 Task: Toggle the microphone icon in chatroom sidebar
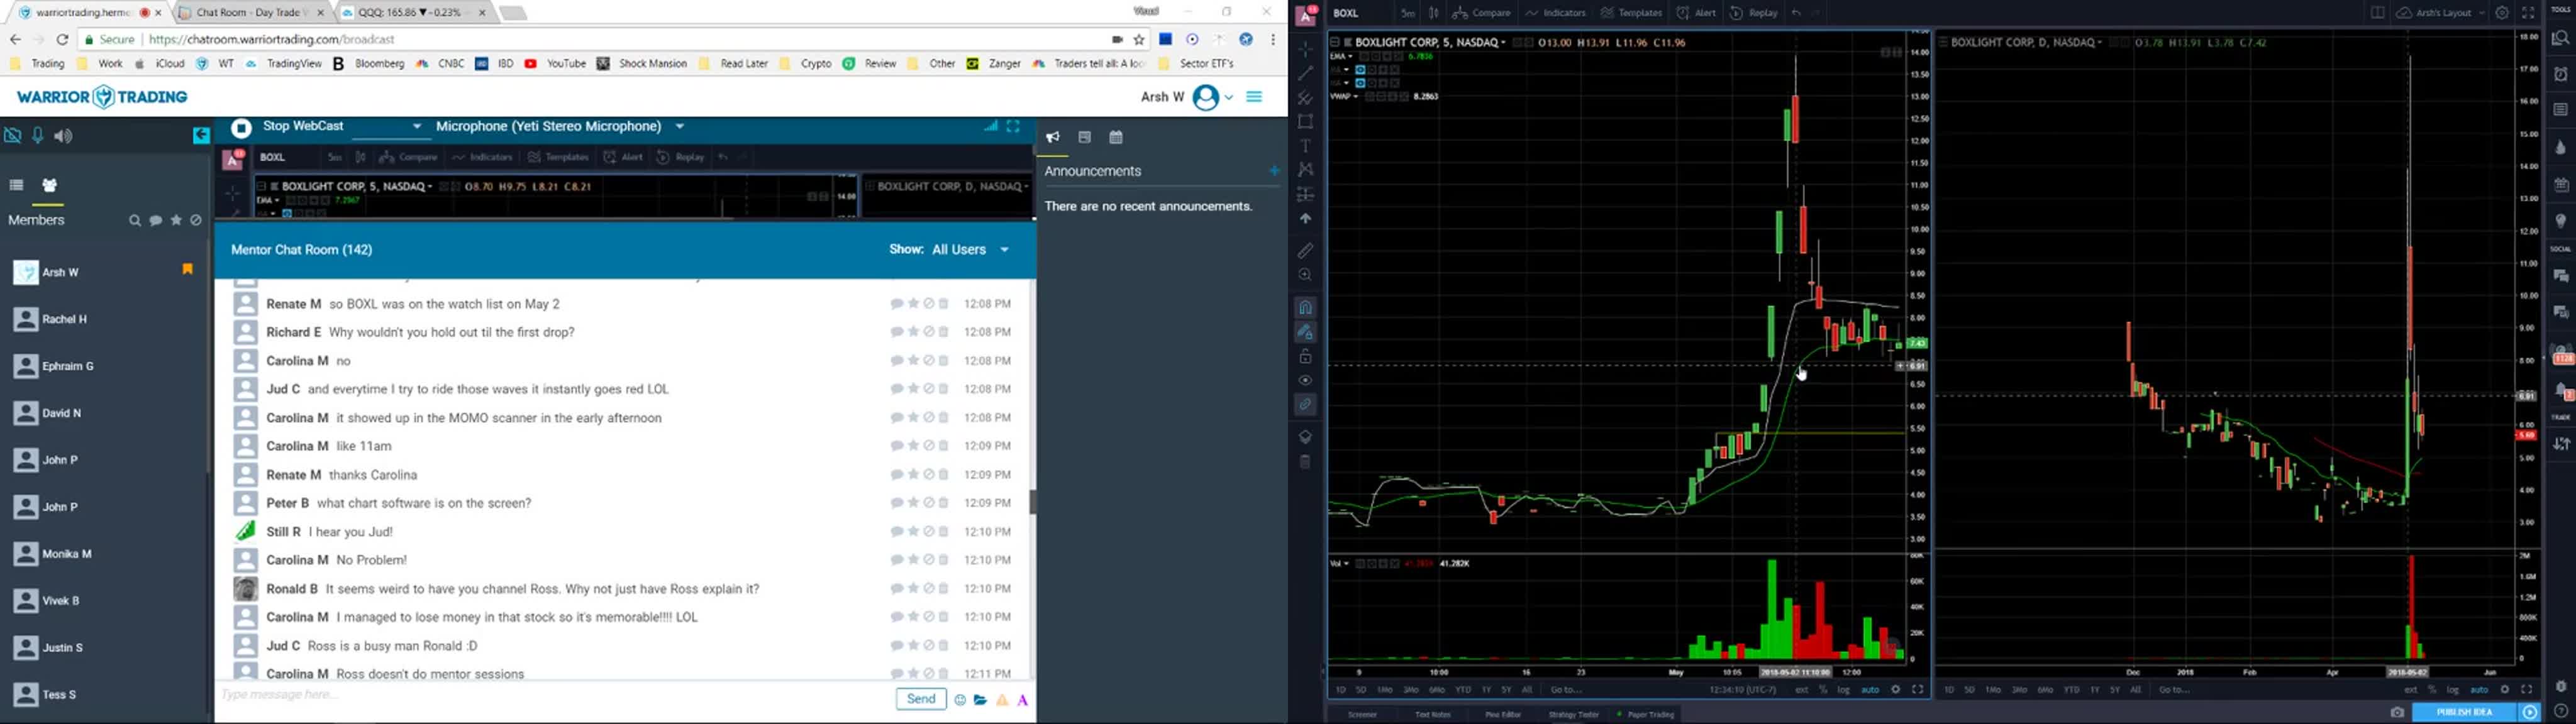click(x=38, y=135)
